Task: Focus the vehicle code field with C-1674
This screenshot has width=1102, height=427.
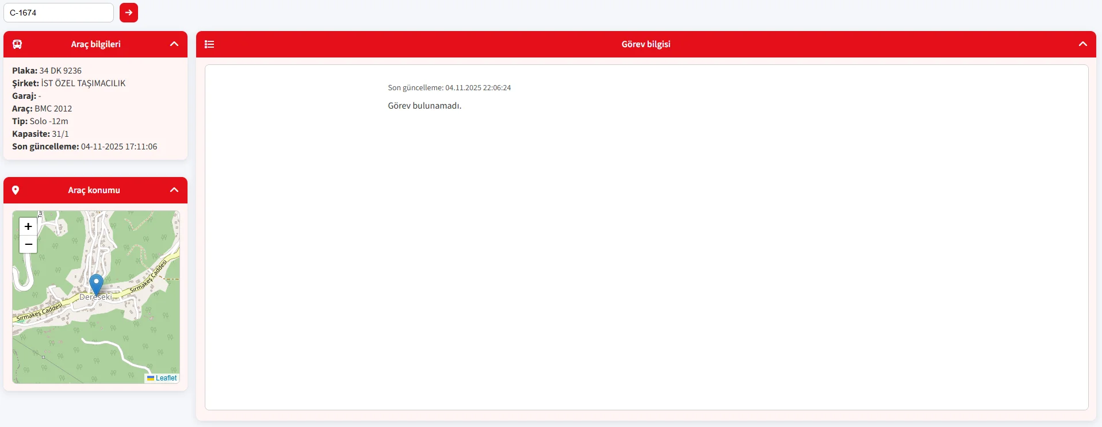Action: 59,13
